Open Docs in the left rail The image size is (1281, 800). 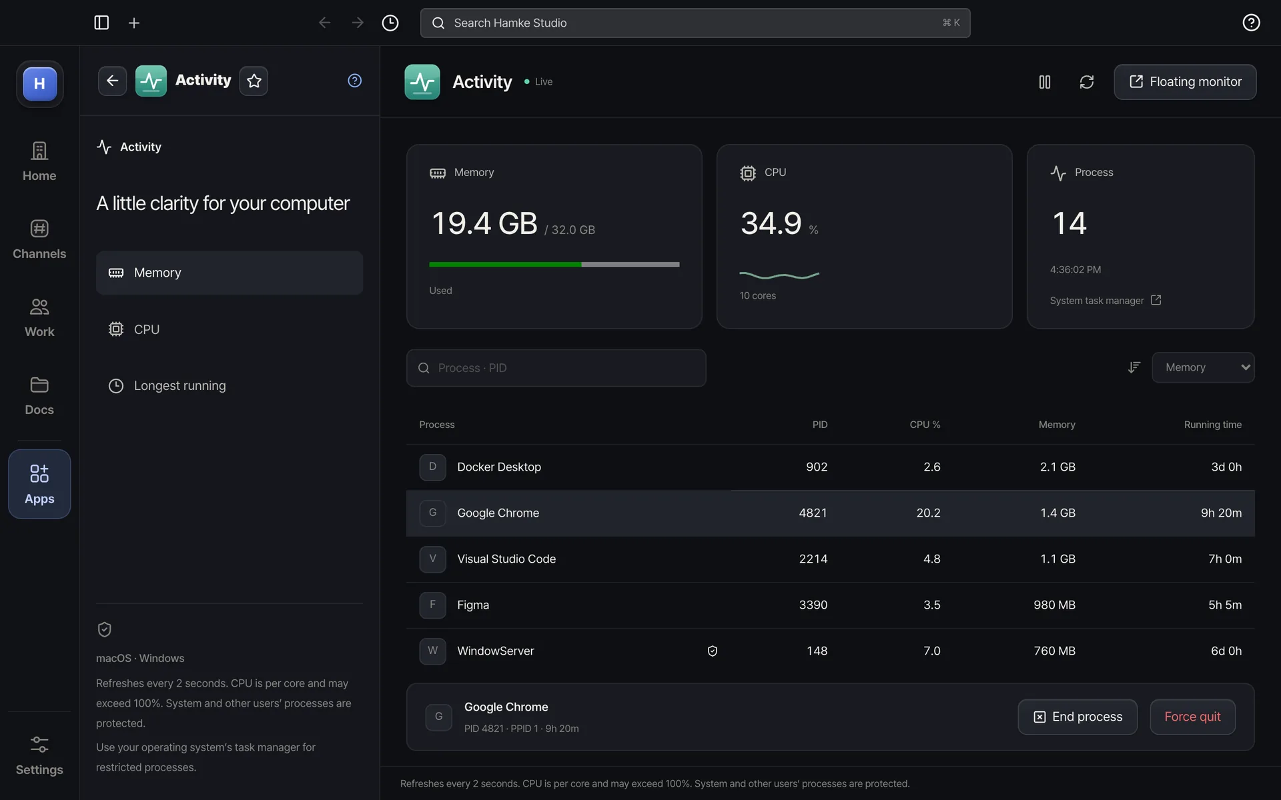point(39,395)
